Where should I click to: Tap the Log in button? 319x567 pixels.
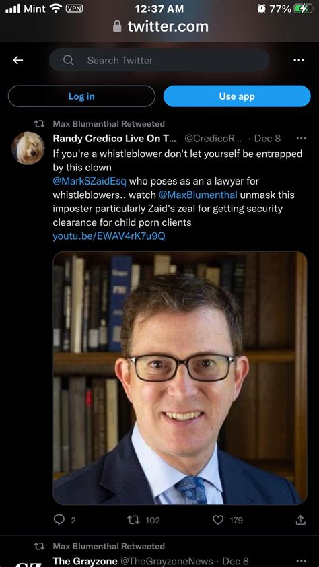click(81, 96)
